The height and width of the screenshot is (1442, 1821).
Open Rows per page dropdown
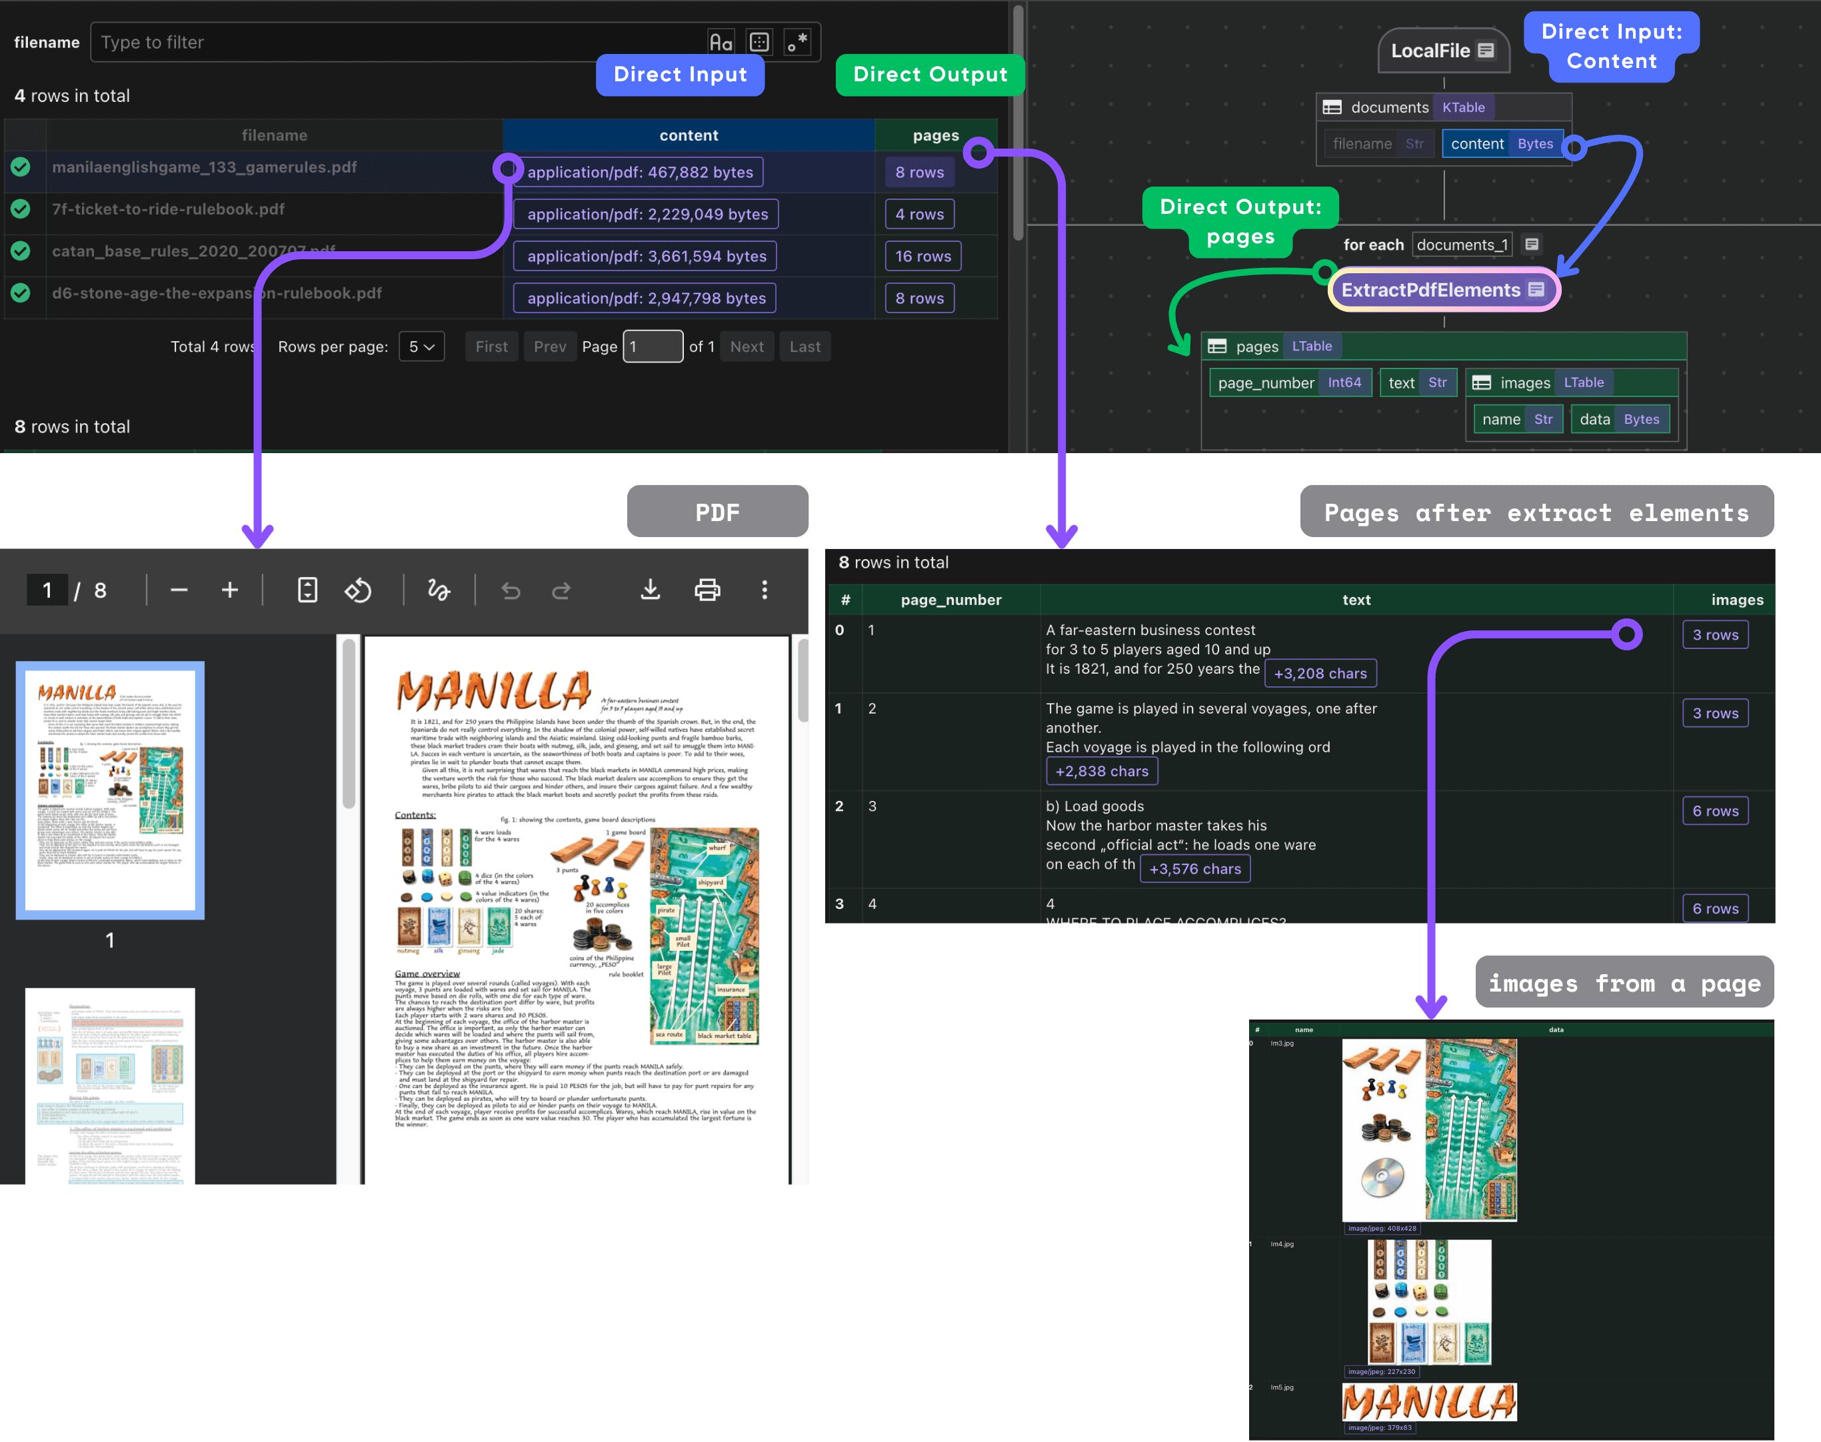coord(421,347)
